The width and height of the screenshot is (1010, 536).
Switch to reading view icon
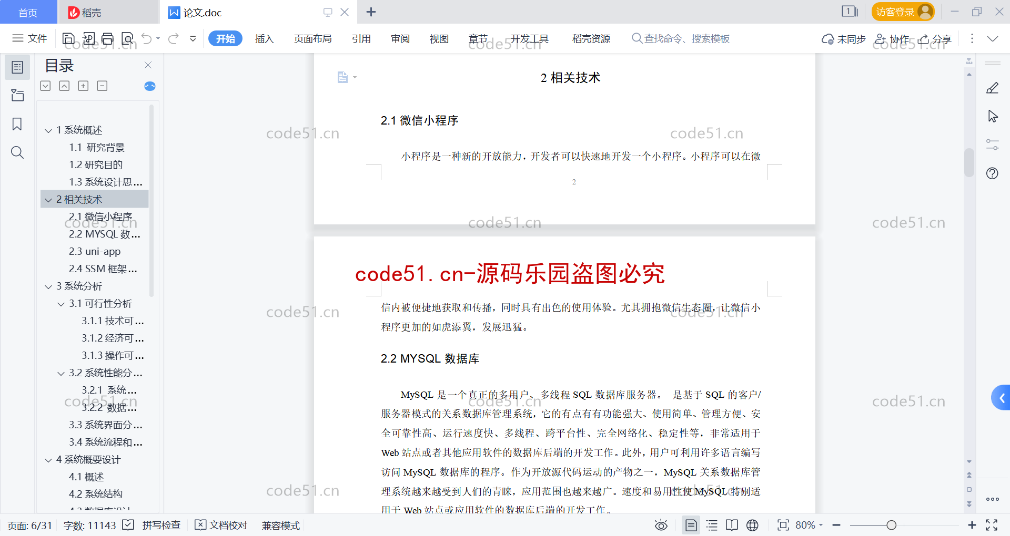(x=732, y=525)
